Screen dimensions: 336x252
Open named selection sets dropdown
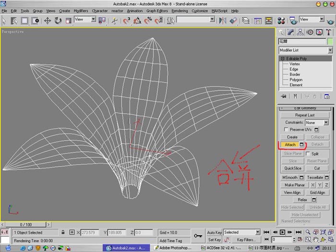tap(195, 20)
